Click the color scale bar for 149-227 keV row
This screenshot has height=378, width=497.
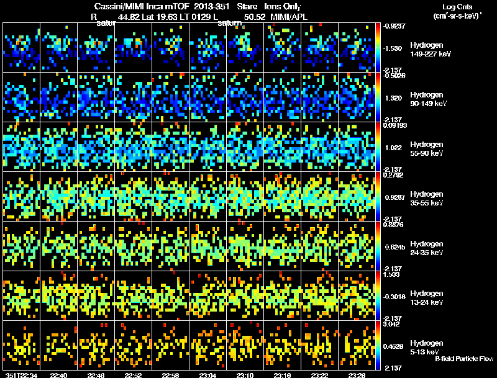378,48
